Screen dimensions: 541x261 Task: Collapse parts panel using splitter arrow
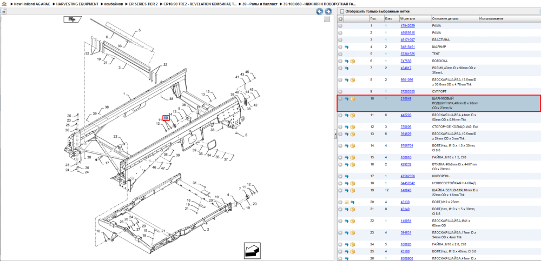[x=335, y=135]
